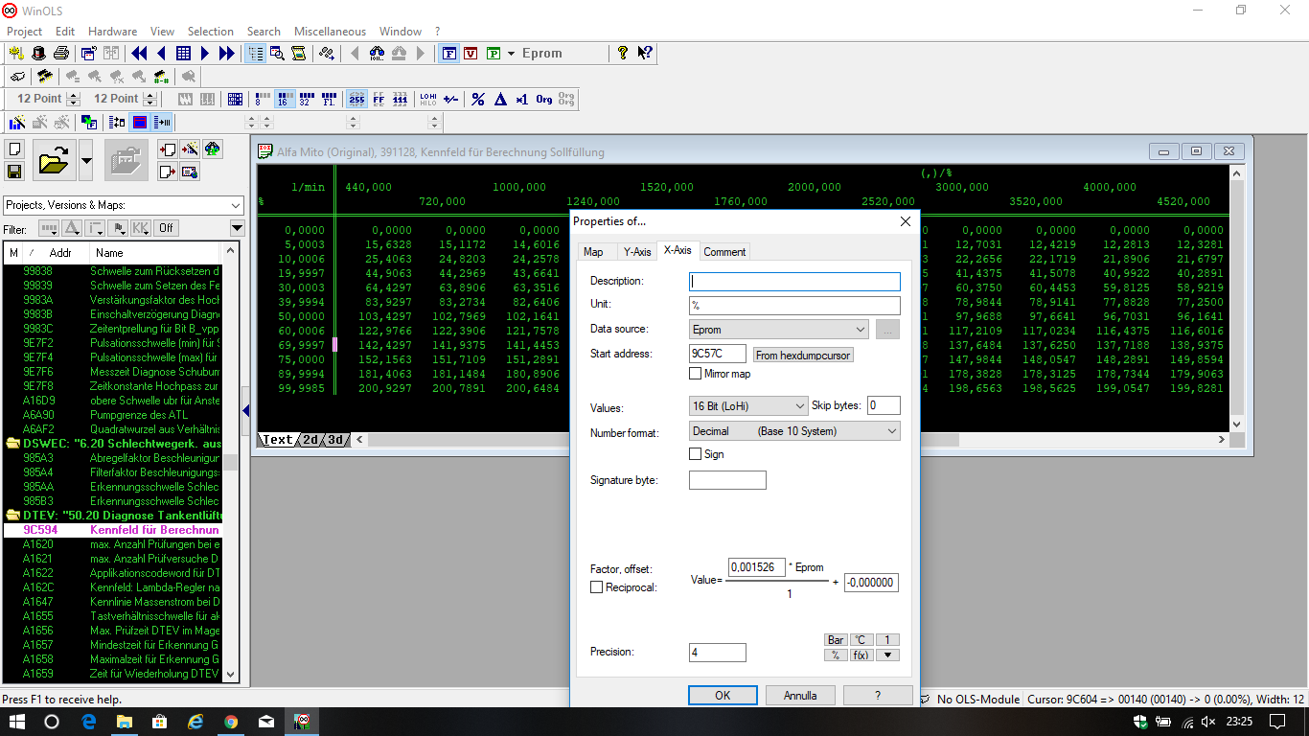1309x736 pixels.
Task: Click the magnifier search-window toolbar icon
Action: (x=277, y=54)
